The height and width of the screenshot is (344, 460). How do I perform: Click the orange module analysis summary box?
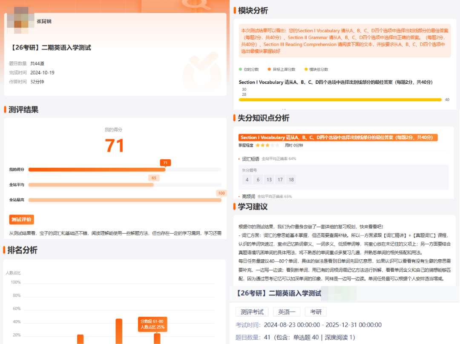[x=345, y=40]
